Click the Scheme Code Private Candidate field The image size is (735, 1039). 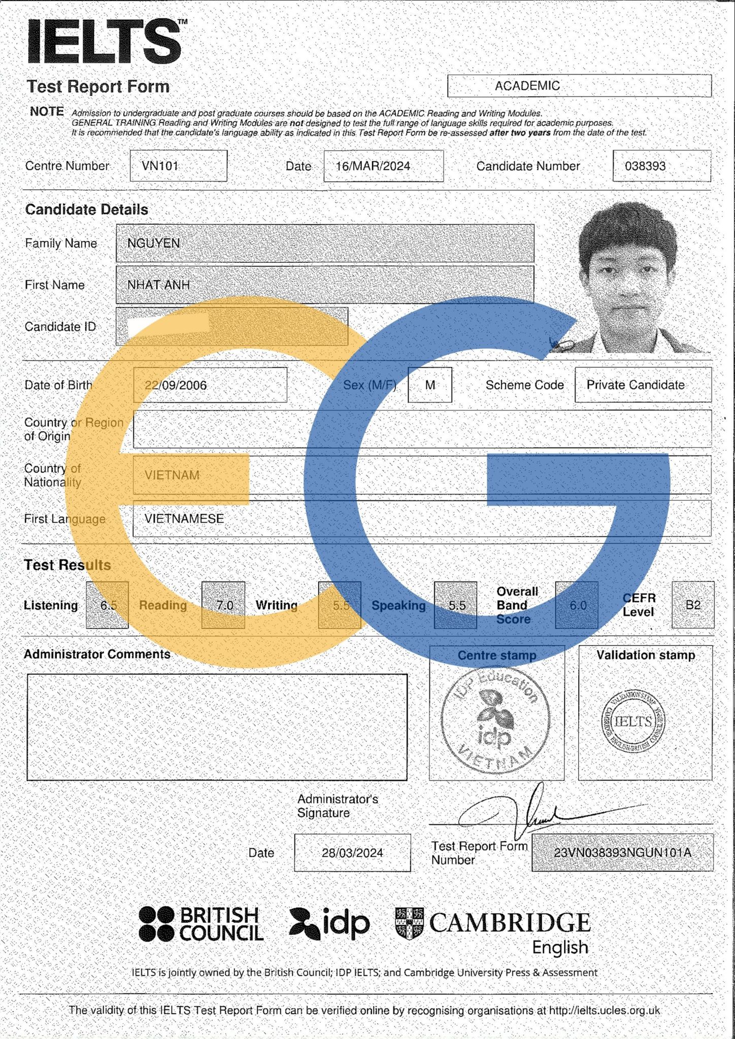pos(643,385)
